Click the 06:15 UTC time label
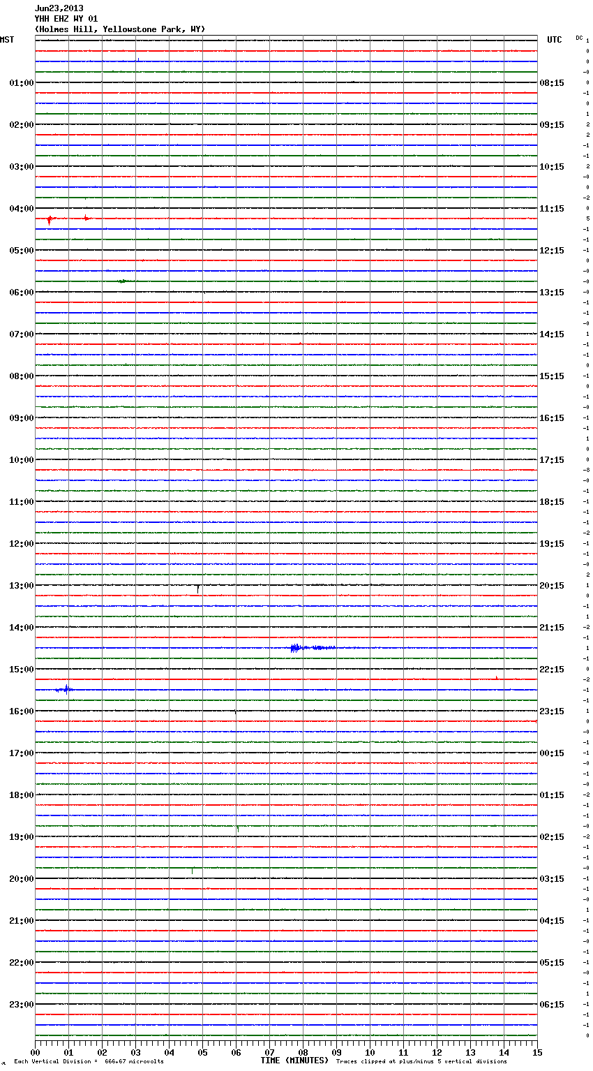 pos(552,1005)
